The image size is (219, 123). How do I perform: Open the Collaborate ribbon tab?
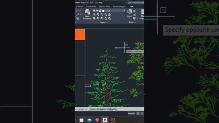[x=91, y=6]
